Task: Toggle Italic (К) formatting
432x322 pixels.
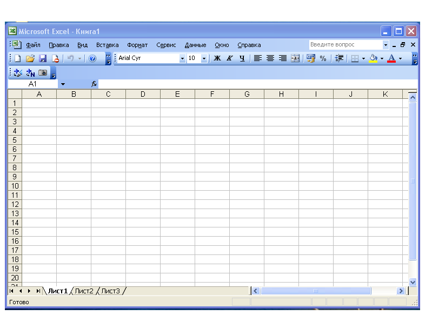Action: (x=229, y=58)
